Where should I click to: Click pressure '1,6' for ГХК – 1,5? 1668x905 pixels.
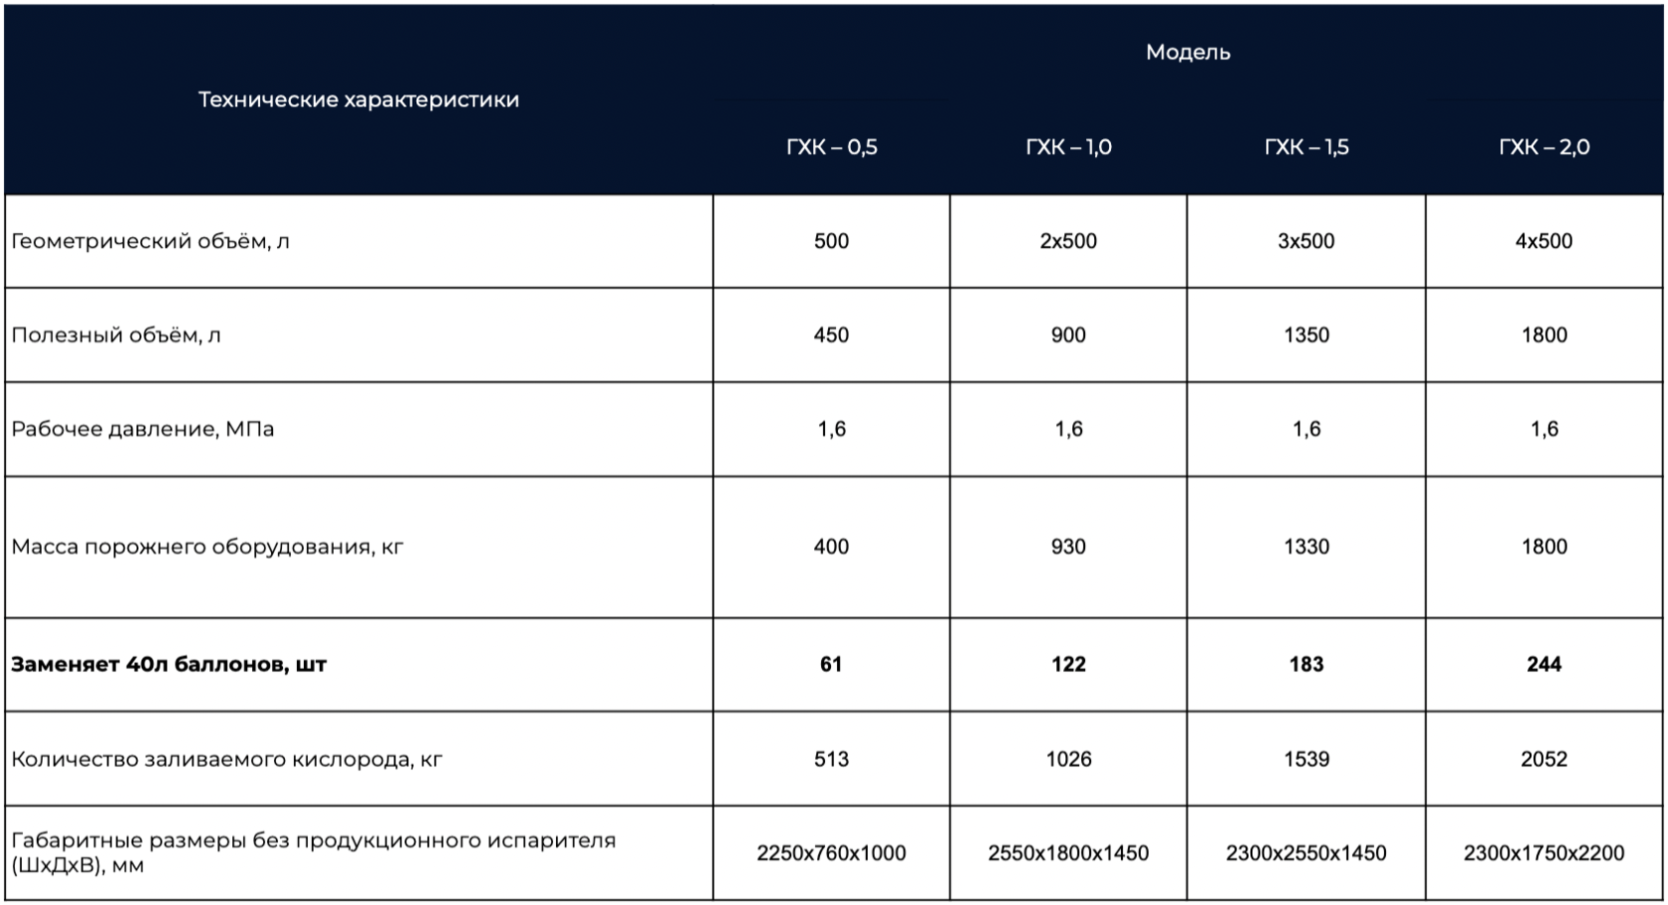1307,430
